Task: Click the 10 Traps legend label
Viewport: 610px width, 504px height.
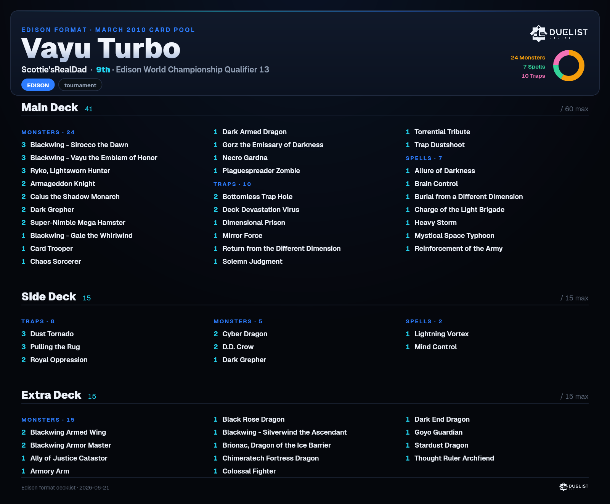Action: [533, 76]
